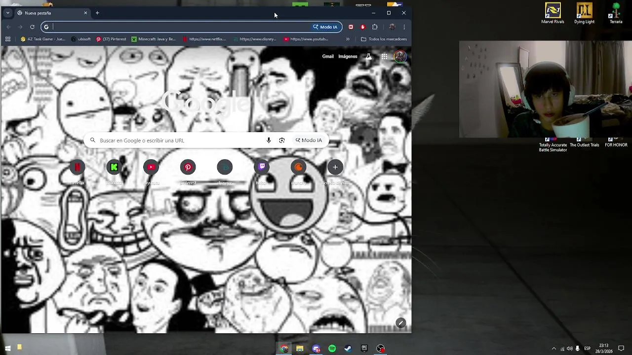Open the (37) Pinterest bookmark
This screenshot has height=355, width=632.
click(x=111, y=39)
